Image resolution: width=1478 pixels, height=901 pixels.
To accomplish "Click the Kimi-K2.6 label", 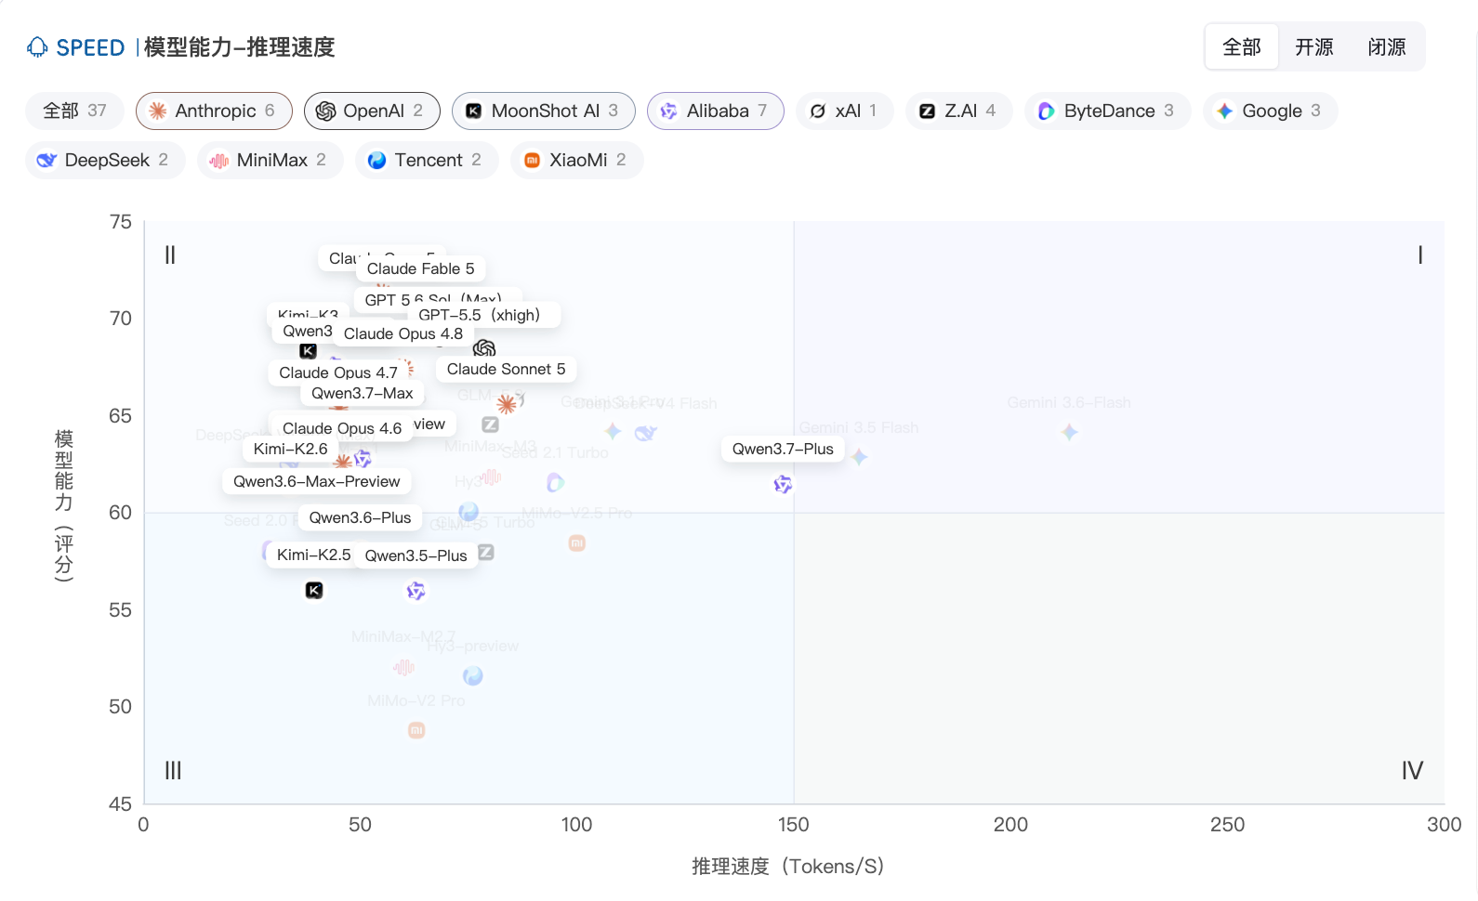I will (x=291, y=449).
